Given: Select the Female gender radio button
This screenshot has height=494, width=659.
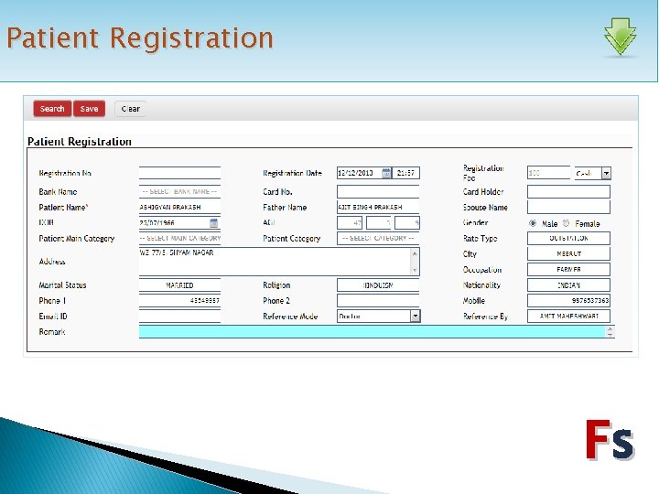Looking at the screenshot, I should [567, 223].
